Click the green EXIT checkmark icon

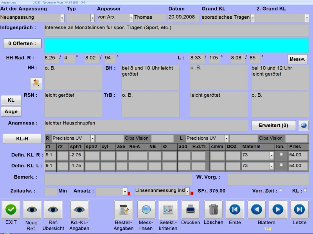coord(11,209)
